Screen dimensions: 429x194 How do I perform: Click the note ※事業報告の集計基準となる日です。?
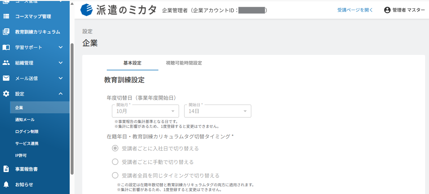click(x=146, y=122)
